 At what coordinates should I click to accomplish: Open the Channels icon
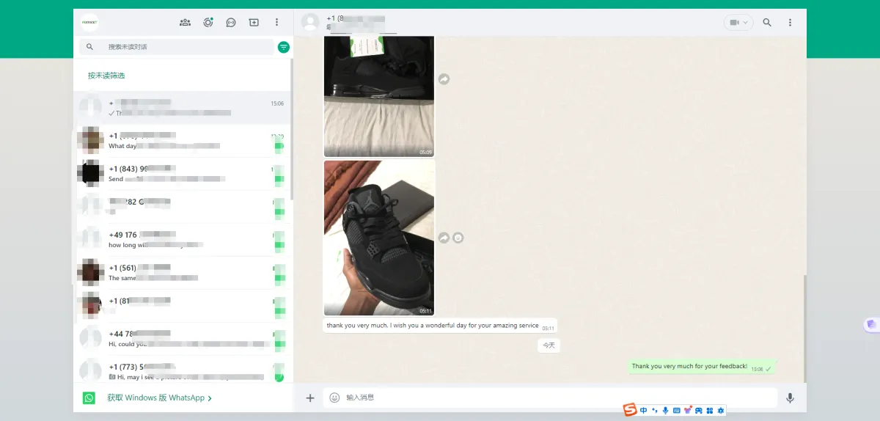(231, 23)
